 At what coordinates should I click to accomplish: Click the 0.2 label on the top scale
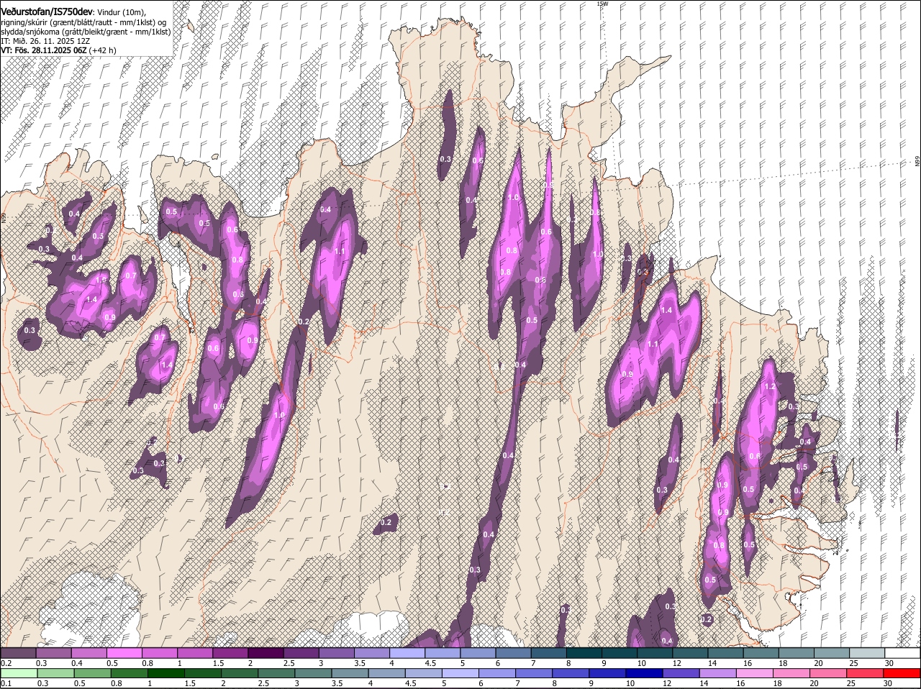pos(6,663)
